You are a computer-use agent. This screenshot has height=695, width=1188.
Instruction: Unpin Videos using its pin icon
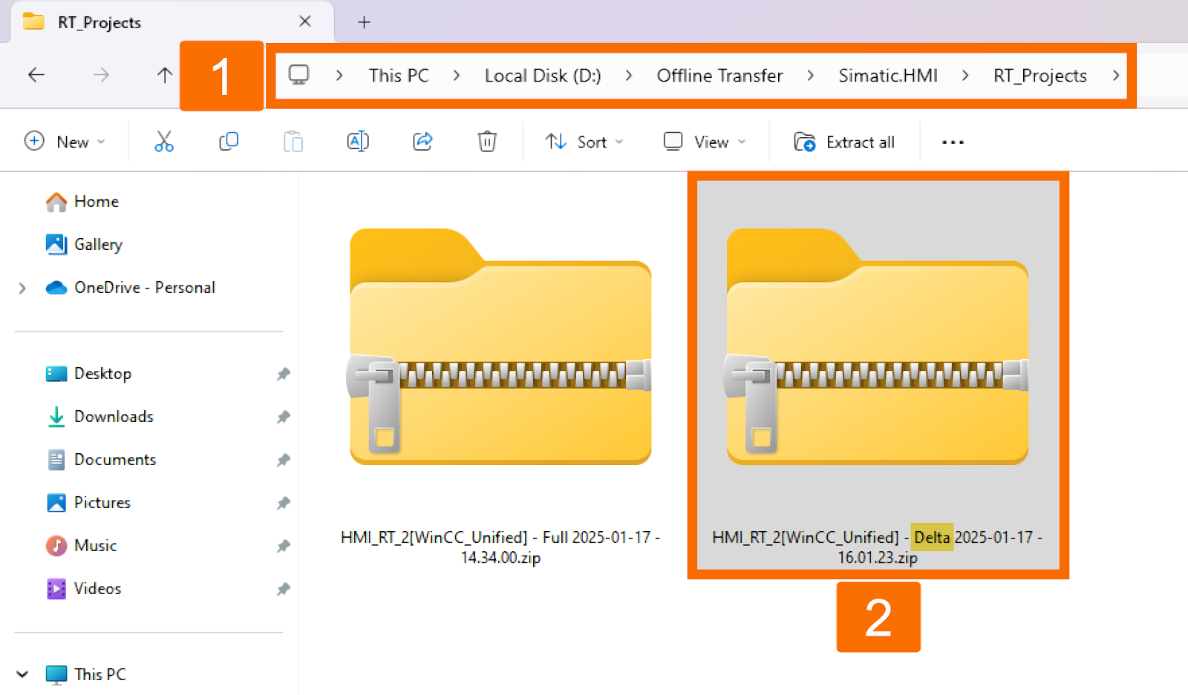pyautogui.click(x=283, y=589)
